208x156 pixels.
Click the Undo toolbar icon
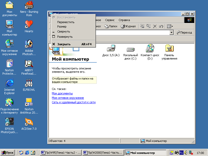click(x=161, y=26)
